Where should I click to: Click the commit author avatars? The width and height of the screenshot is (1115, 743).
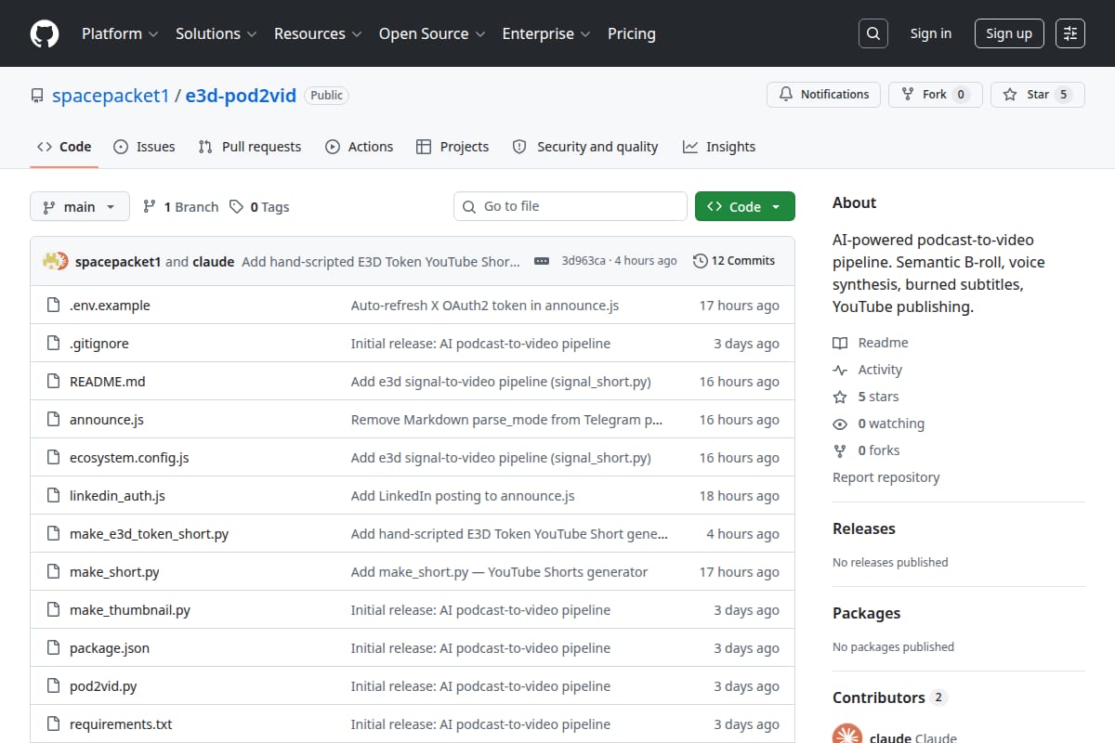point(56,261)
